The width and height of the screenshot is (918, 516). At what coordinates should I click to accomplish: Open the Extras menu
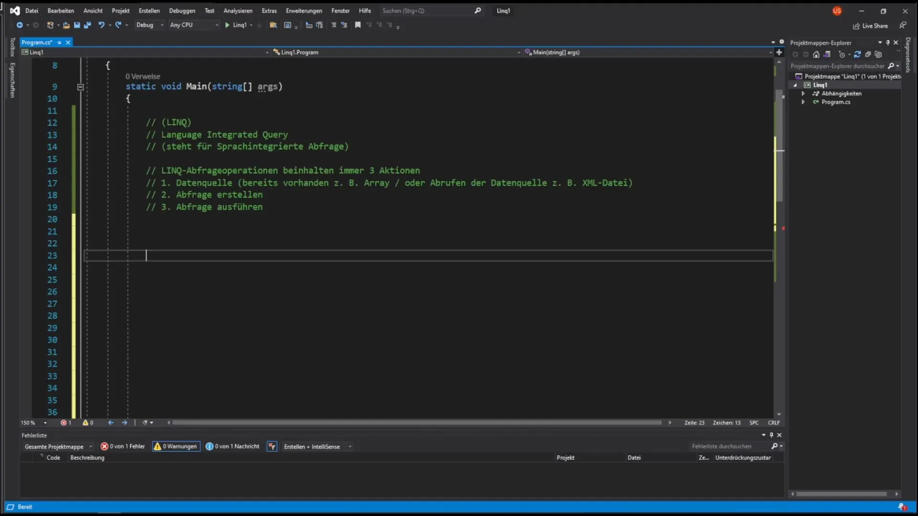click(269, 11)
